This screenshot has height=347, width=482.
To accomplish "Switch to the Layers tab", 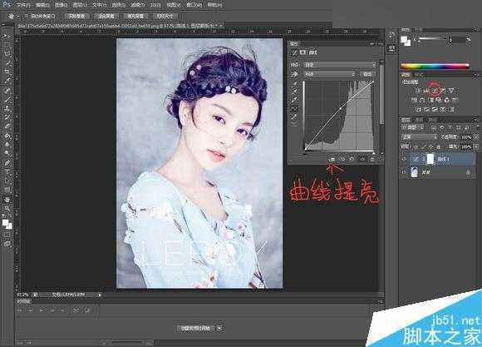I will (x=406, y=120).
